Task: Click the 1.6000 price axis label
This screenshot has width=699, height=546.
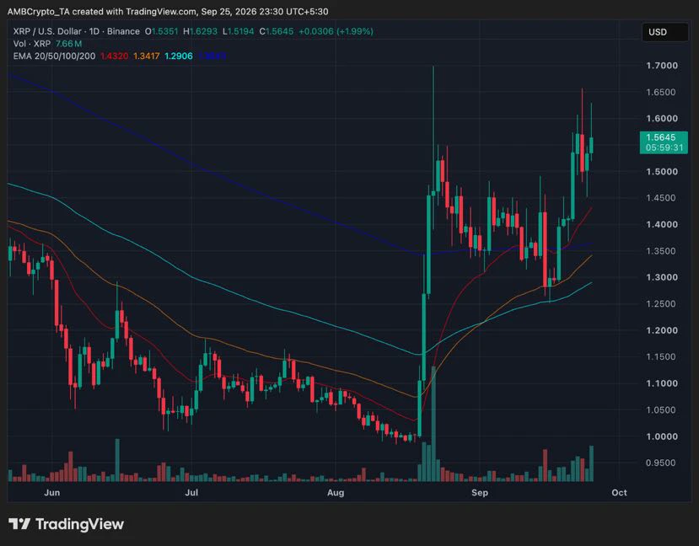Action: 662,119
